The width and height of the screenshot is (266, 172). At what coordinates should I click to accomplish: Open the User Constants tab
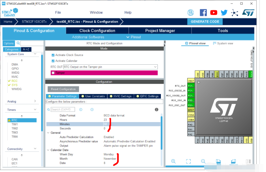coord(93,96)
